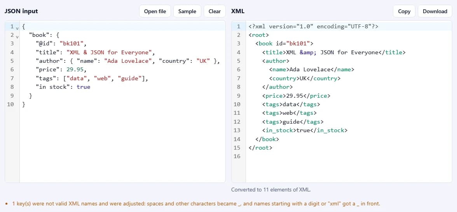Click the JSON input heading
This screenshot has width=457, height=212.
click(21, 11)
